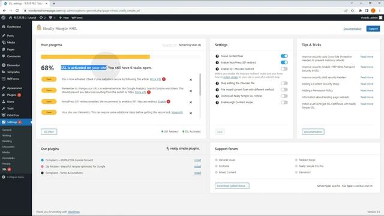Click Download system status button

click(x=232, y=186)
